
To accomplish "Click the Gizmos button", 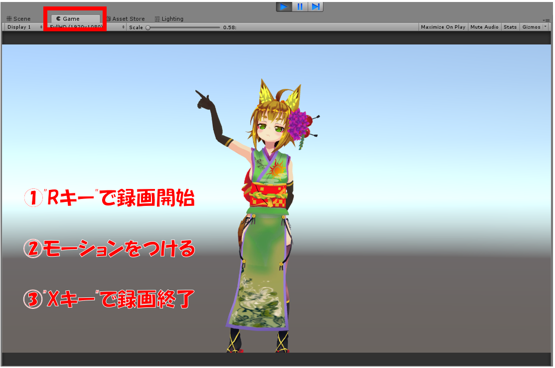I will click(531, 27).
